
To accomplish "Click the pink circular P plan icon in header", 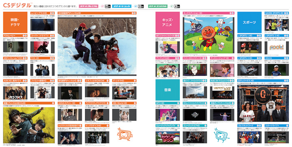I will (x=102, y=6).
